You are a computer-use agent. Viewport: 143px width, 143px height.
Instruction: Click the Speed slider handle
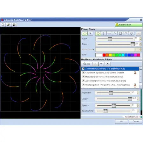click(x=114, y=106)
